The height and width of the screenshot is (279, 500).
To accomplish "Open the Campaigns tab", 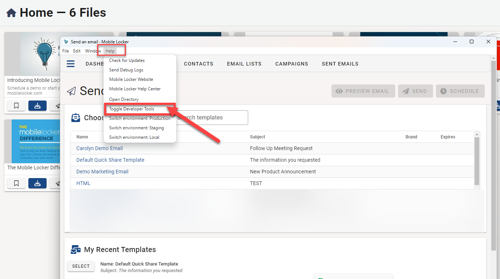I will coord(291,64).
